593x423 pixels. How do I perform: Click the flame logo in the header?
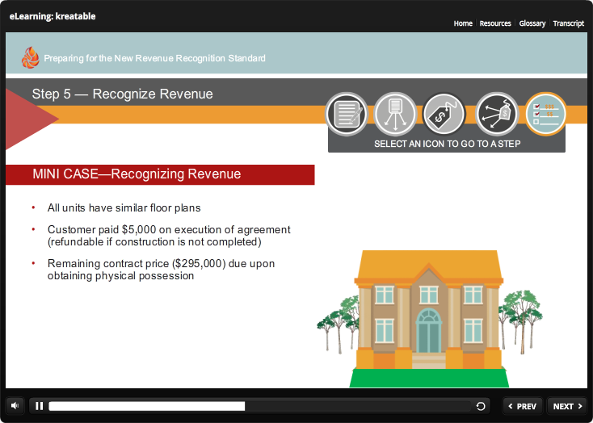point(30,57)
